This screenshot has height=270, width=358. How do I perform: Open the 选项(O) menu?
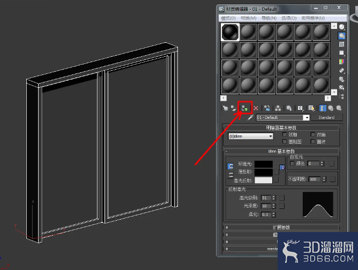[289, 18]
